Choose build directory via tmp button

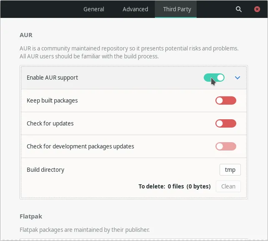click(x=230, y=170)
